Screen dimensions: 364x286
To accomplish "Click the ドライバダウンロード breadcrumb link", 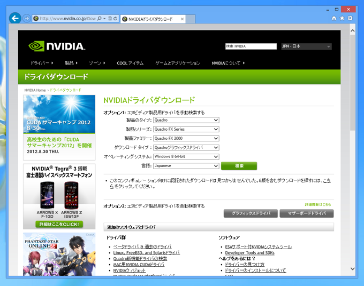I will (65, 90).
